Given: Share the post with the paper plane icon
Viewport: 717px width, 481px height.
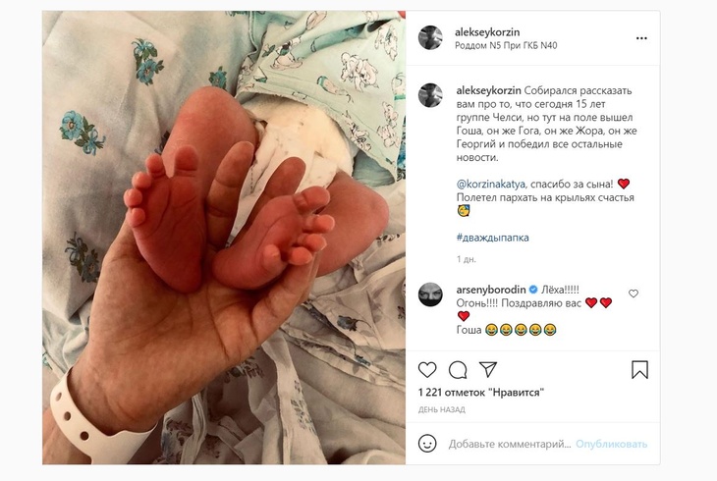Looking at the screenshot, I should (488, 369).
